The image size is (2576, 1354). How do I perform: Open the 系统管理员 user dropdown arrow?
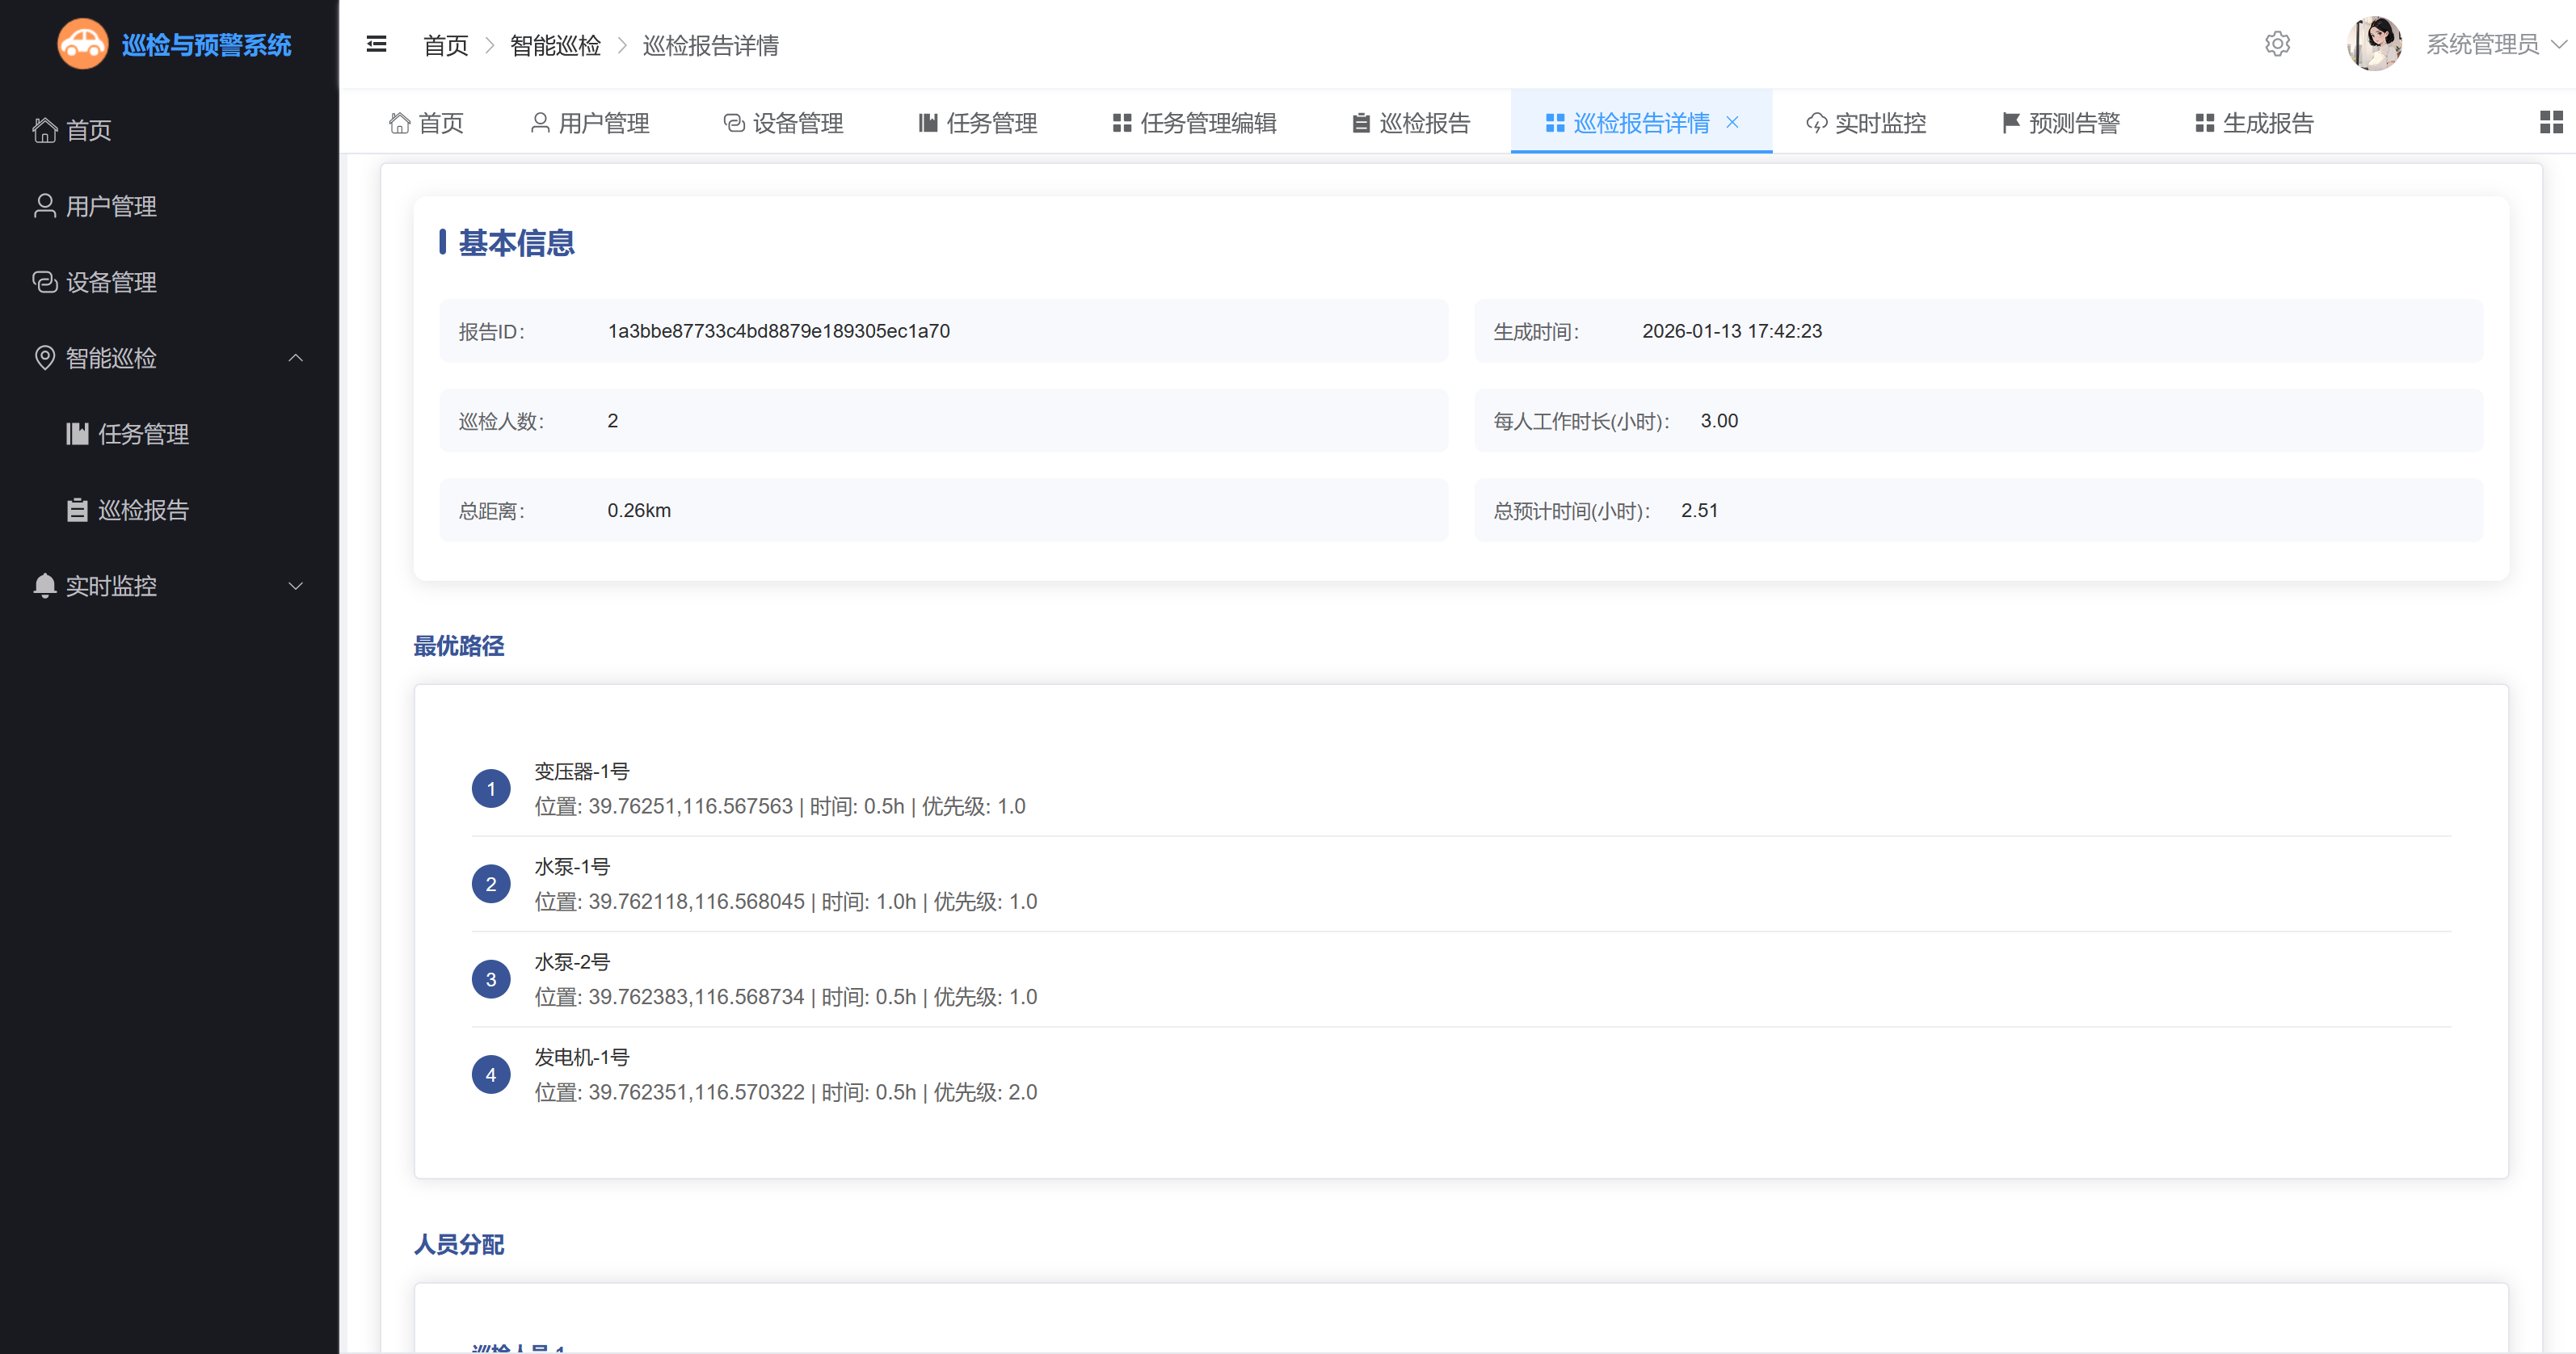tap(2558, 44)
